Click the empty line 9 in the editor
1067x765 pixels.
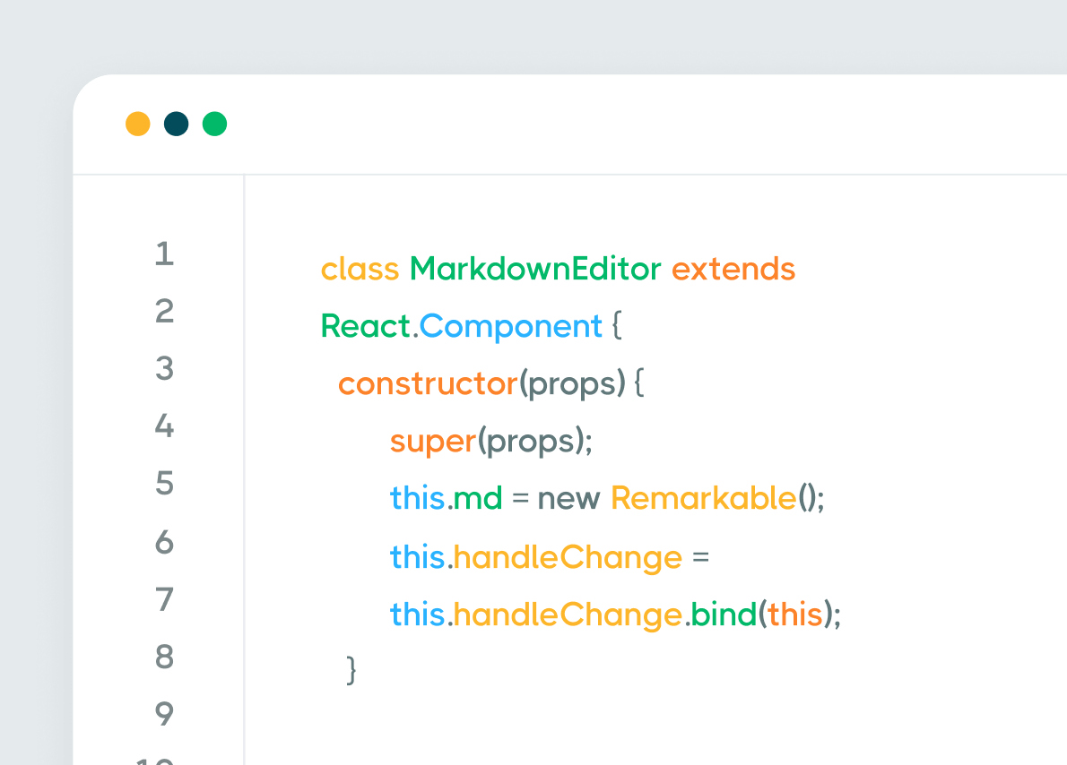(x=448, y=715)
